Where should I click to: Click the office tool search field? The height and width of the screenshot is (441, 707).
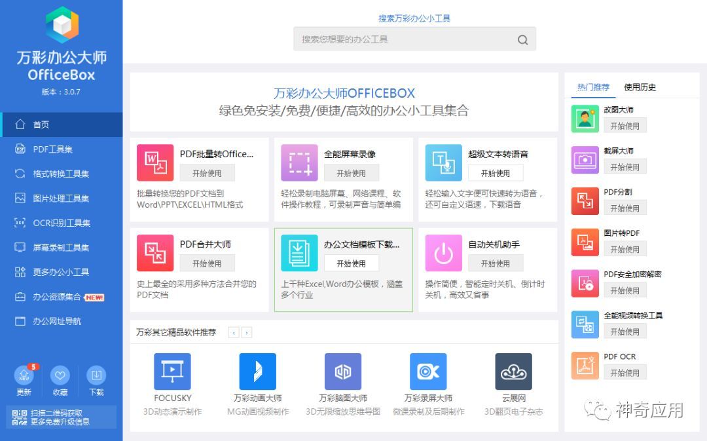406,39
